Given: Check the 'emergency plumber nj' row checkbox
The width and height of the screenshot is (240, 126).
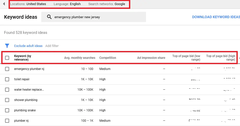Looking at the screenshot, I should [7, 69].
